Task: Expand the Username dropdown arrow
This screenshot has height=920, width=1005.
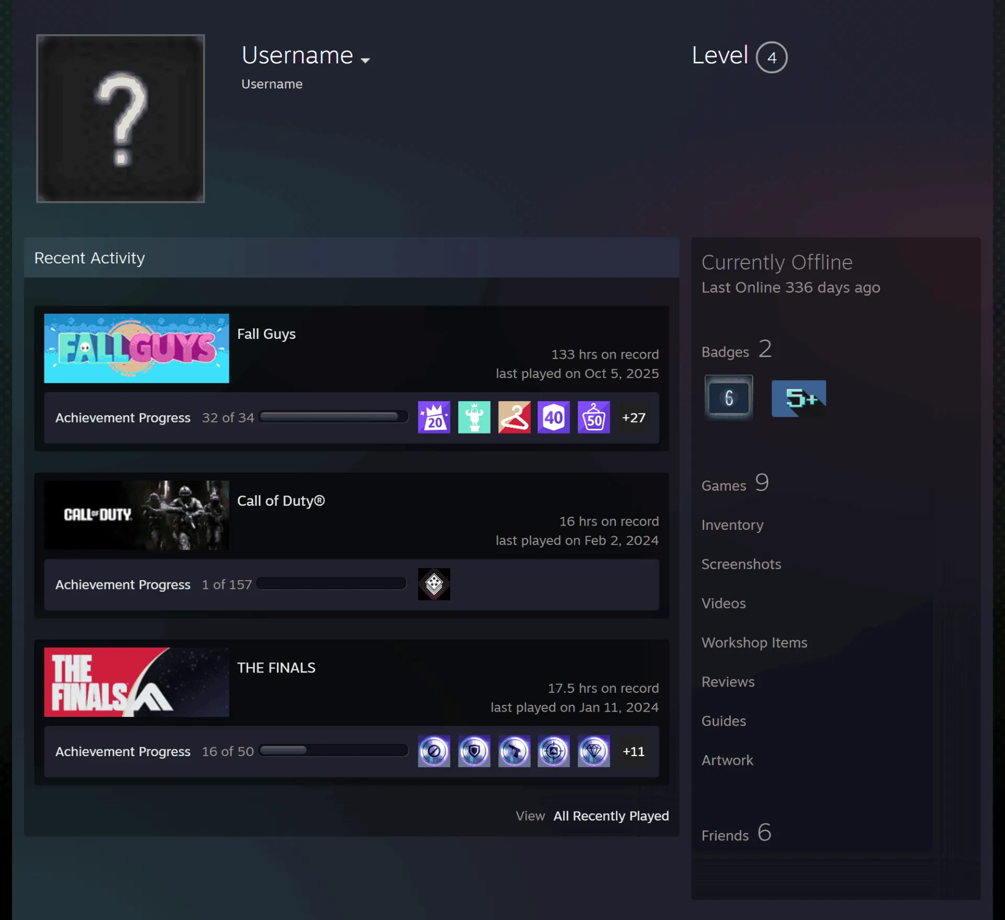Action: (x=365, y=60)
